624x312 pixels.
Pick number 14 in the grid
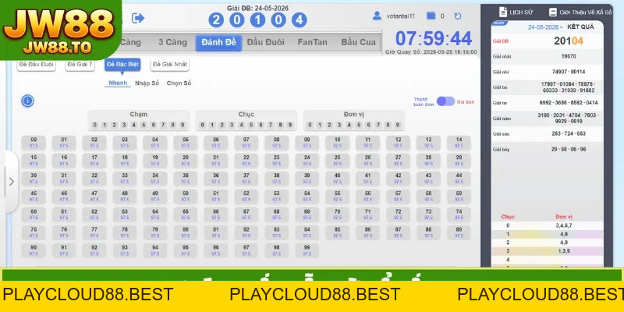click(x=459, y=143)
